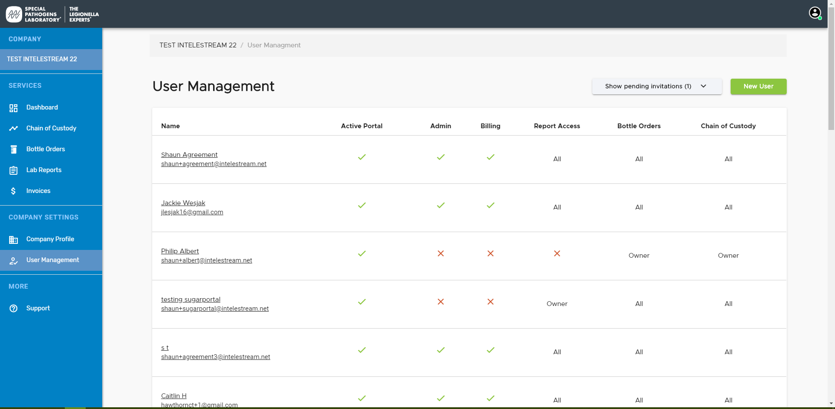
Task: Click the Dashboard grid icon
Action: coord(13,108)
